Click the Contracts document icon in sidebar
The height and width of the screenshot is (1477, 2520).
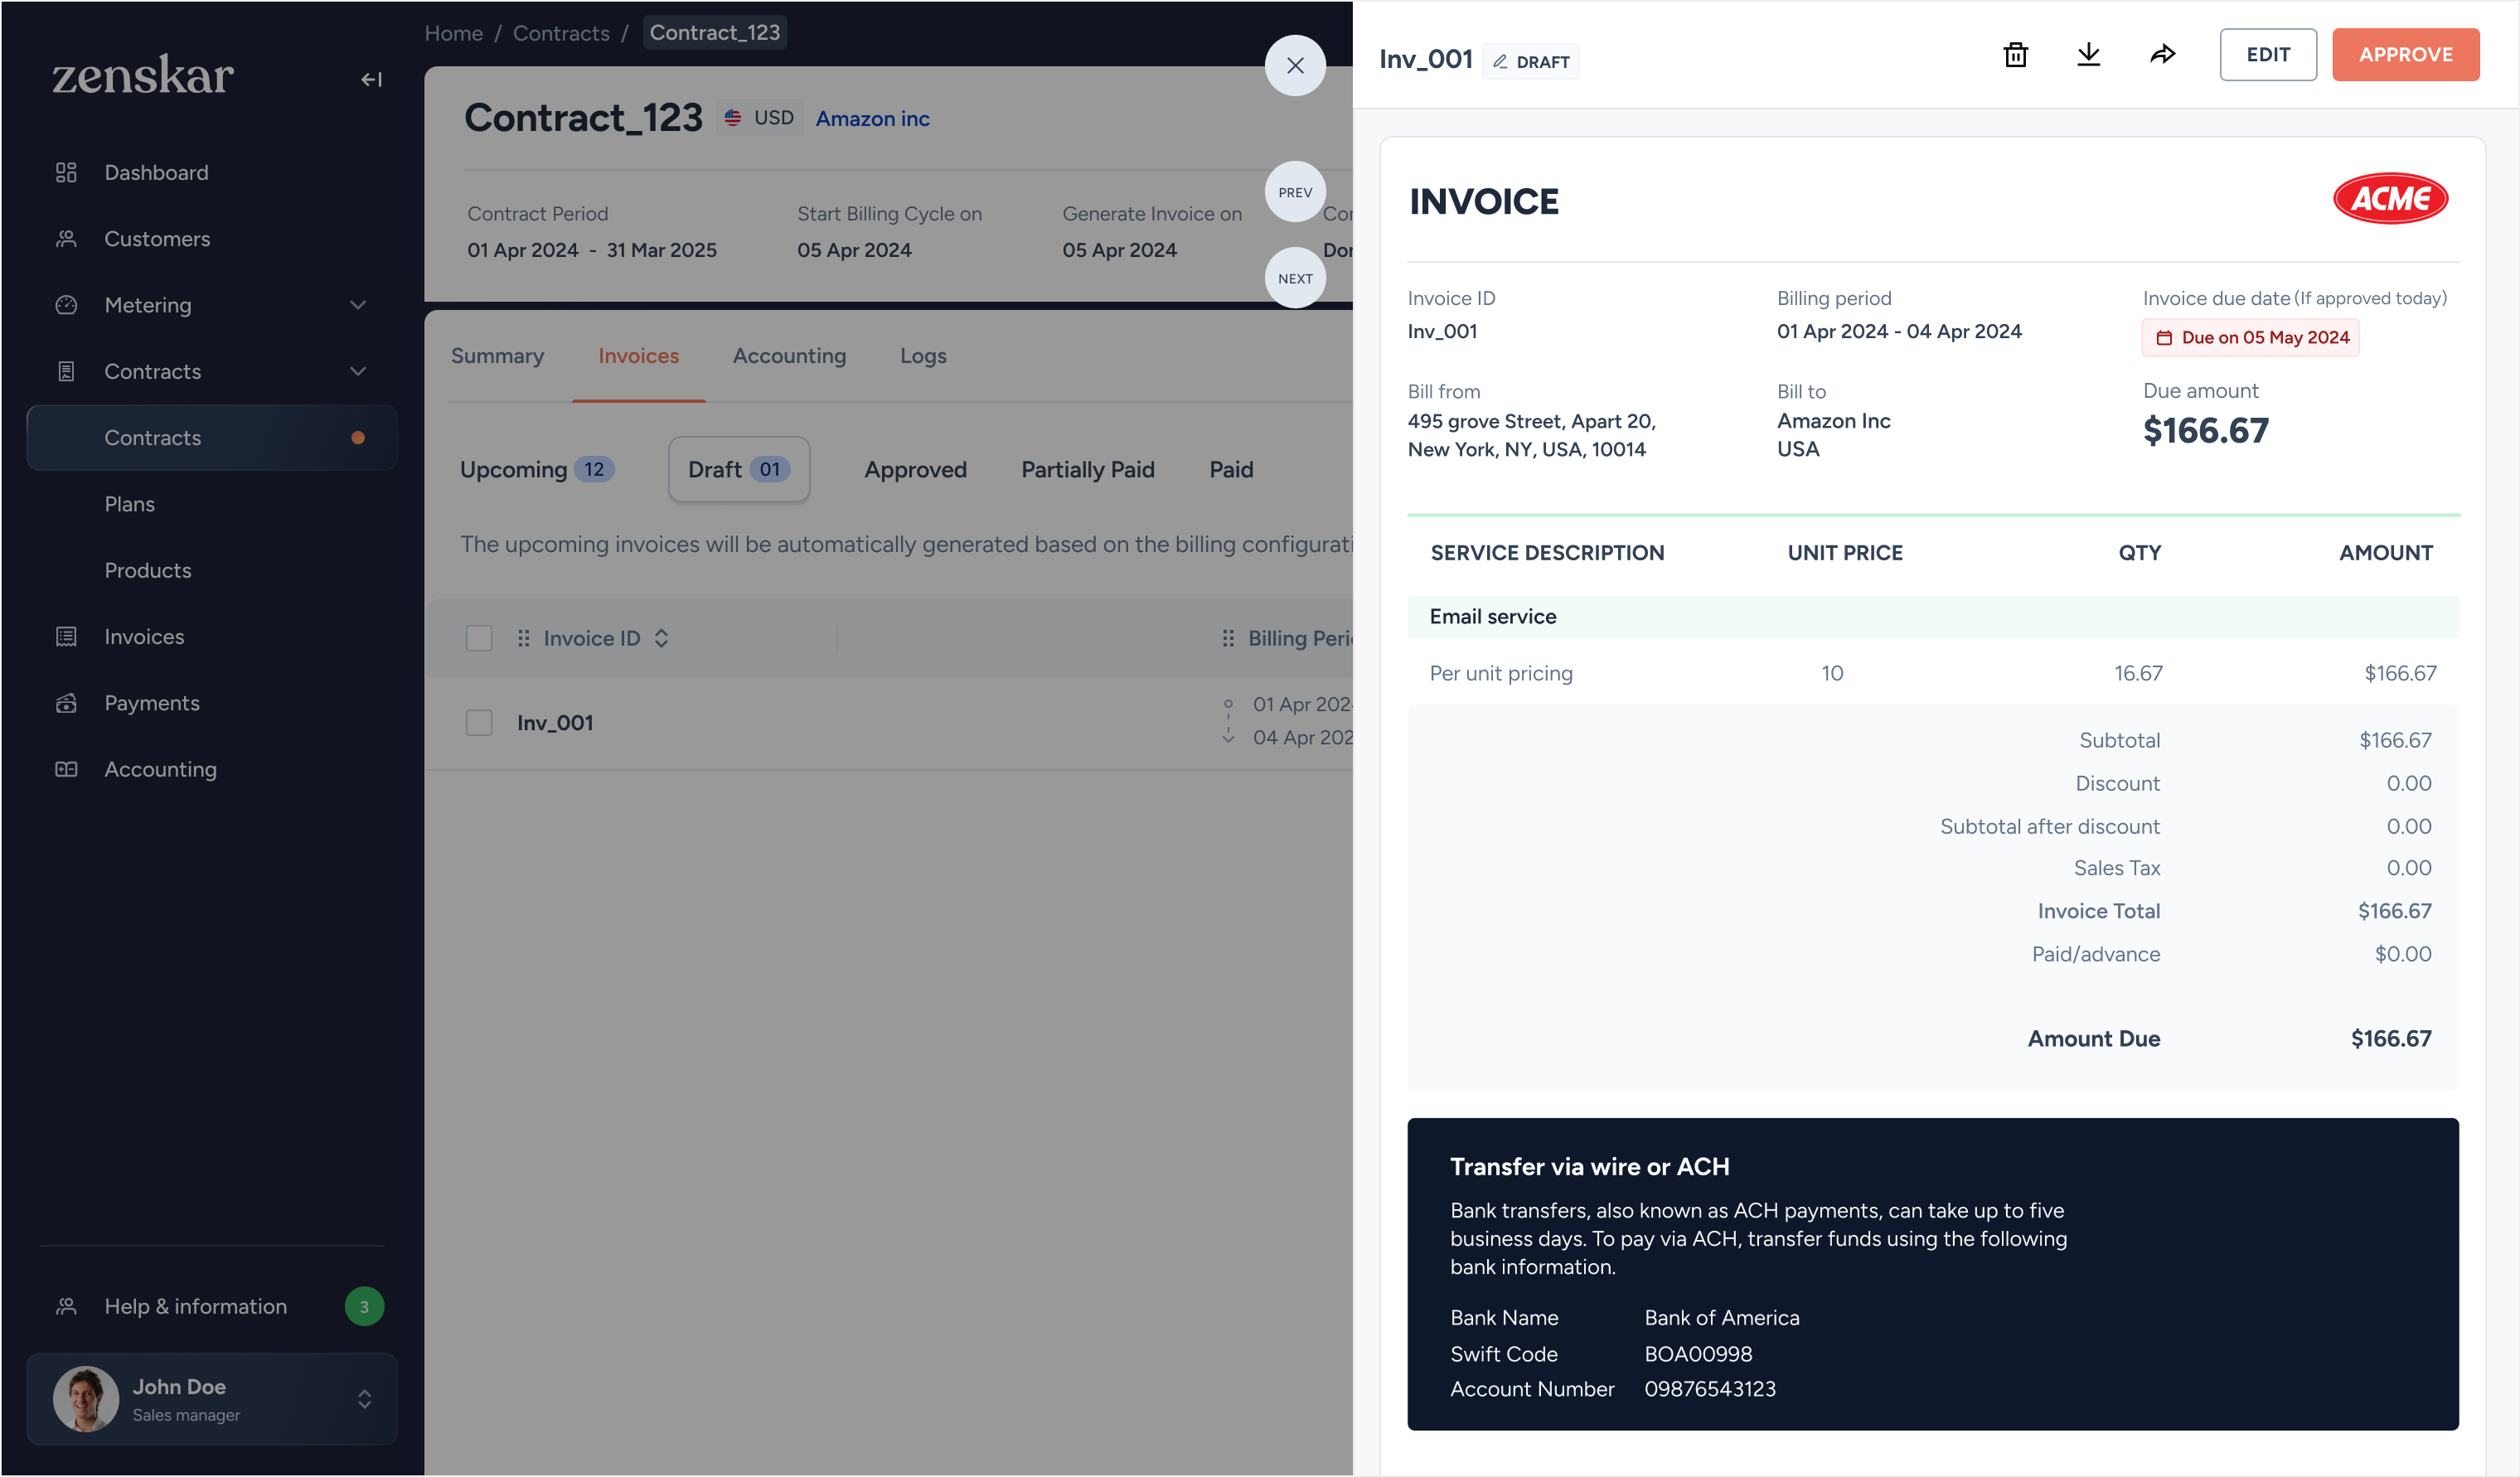tap(66, 371)
